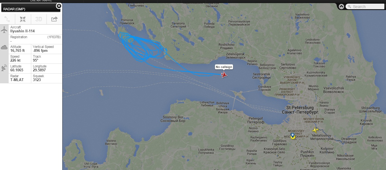This screenshot has width=386, height=170.
Task: Click the blue airport pin marker
Action: point(293,136)
